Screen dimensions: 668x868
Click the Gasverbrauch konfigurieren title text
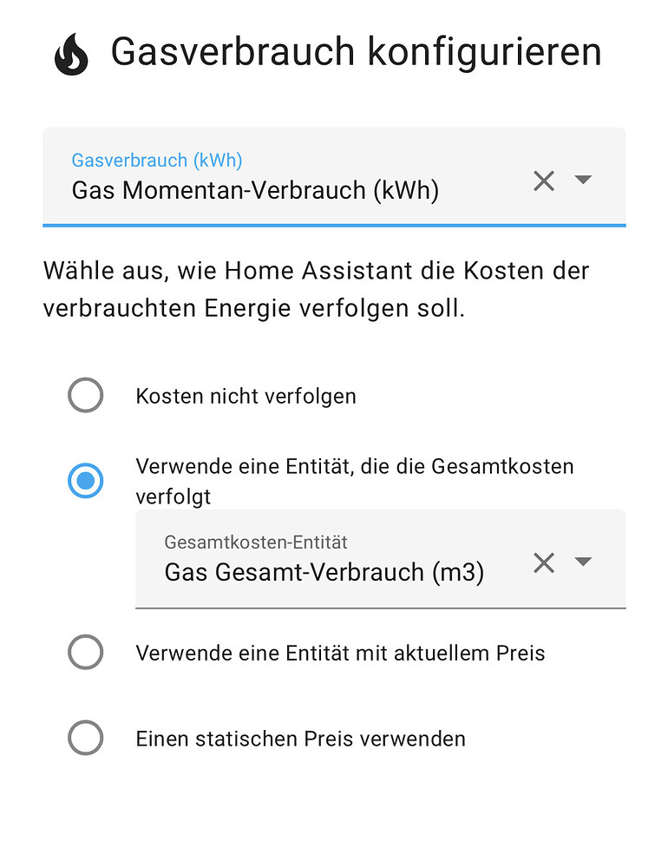[356, 51]
